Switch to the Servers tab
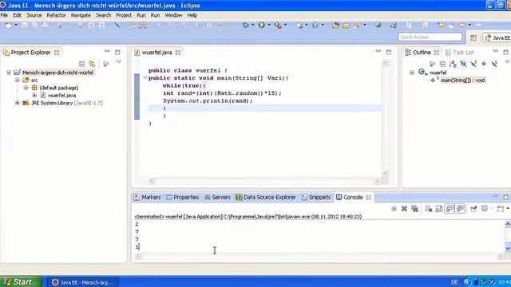Viewport: 511px width, 287px height. (217, 197)
